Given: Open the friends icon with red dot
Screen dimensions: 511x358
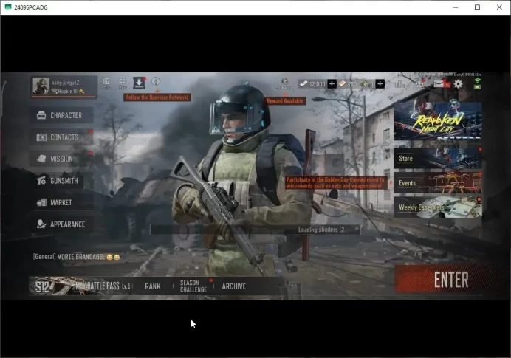Looking at the screenshot, I should (x=419, y=83).
